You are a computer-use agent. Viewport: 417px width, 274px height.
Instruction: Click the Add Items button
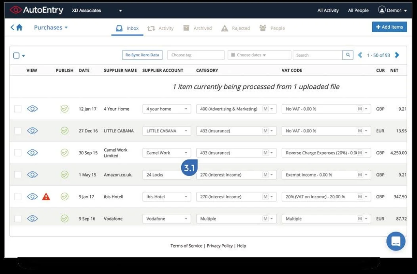coord(389,26)
